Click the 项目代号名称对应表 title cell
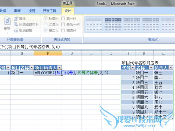Screen dimensions: 175x131 (x=140, y=63)
